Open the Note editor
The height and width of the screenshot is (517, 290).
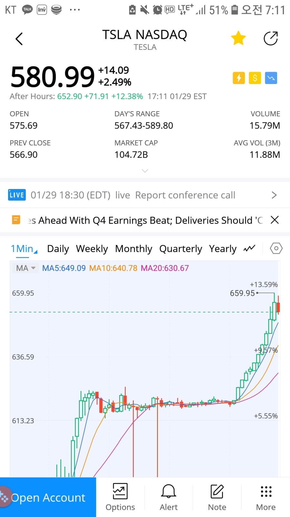click(x=217, y=497)
